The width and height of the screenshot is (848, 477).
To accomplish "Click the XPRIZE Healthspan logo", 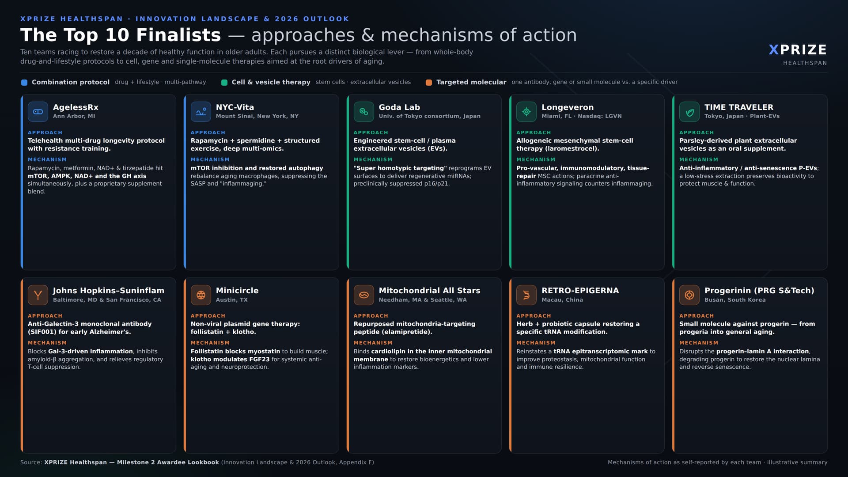I will (x=798, y=55).
